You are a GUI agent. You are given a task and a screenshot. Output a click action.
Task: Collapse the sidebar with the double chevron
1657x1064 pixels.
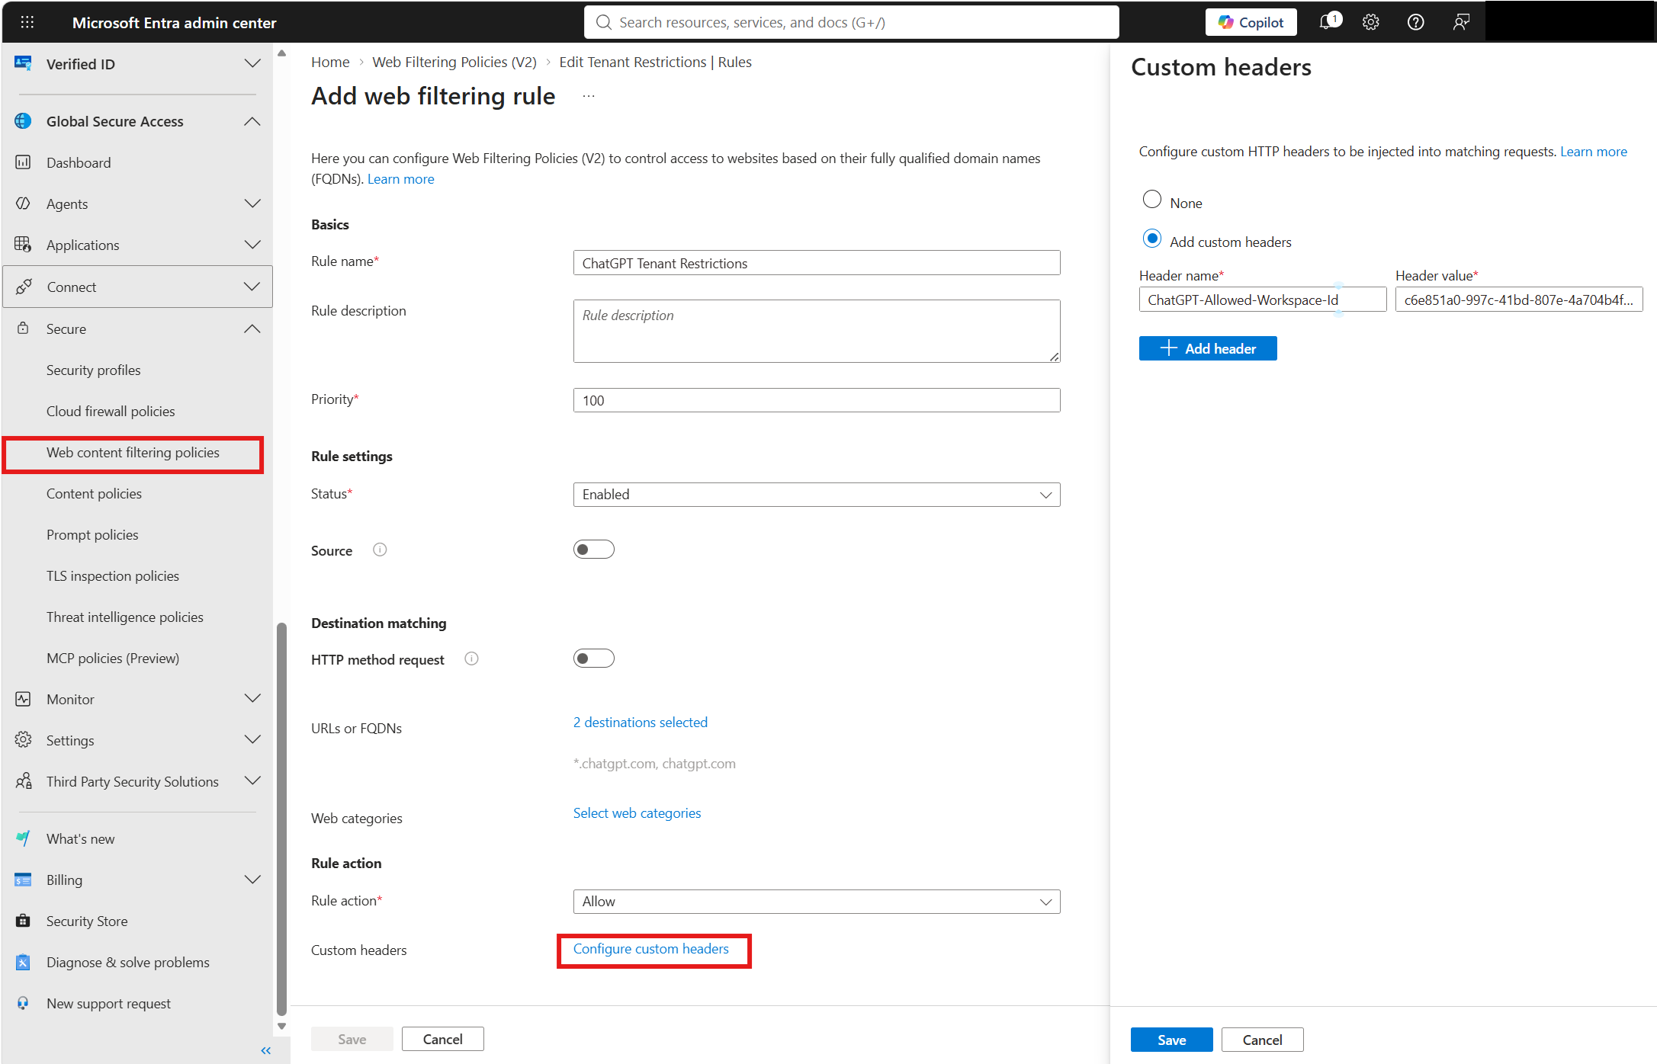tap(265, 1051)
